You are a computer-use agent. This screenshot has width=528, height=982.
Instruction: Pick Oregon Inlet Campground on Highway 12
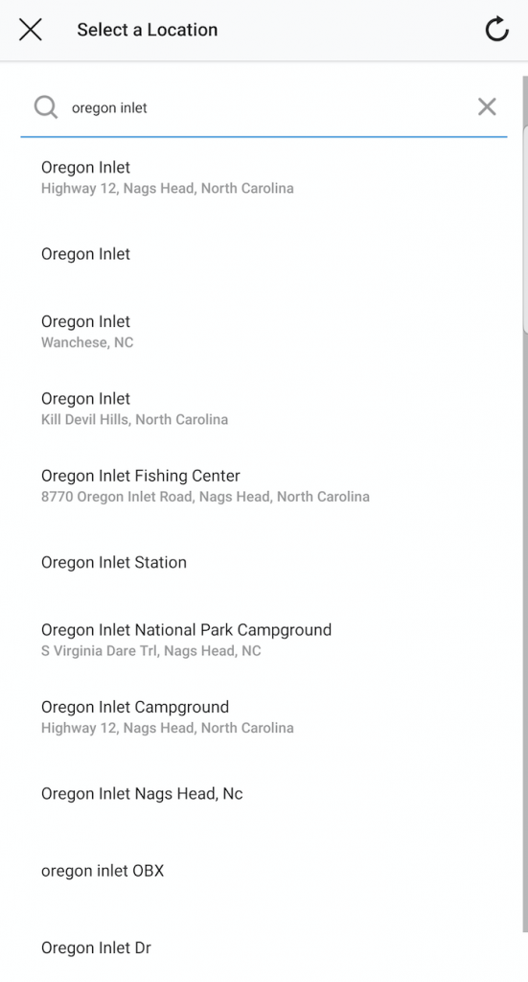(263, 716)
